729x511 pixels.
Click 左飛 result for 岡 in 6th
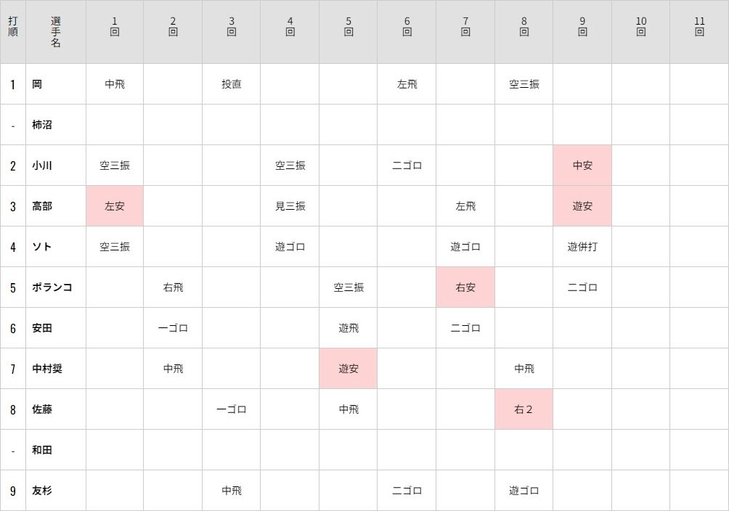click(407, 84)
